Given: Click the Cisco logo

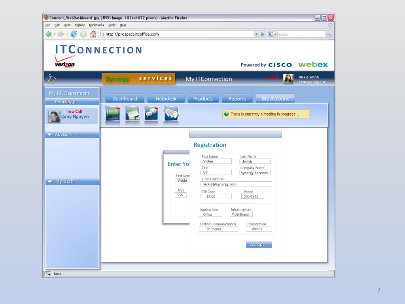Looking at the screenshot, I should click(280, 65).
